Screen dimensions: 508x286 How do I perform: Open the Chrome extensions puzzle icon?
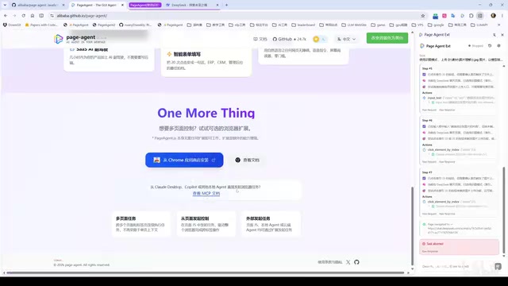(471, 16)
